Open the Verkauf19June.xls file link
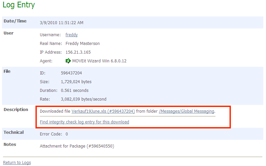Image resolution: width=266 pixels, height=166 pixels. (103, 111)
